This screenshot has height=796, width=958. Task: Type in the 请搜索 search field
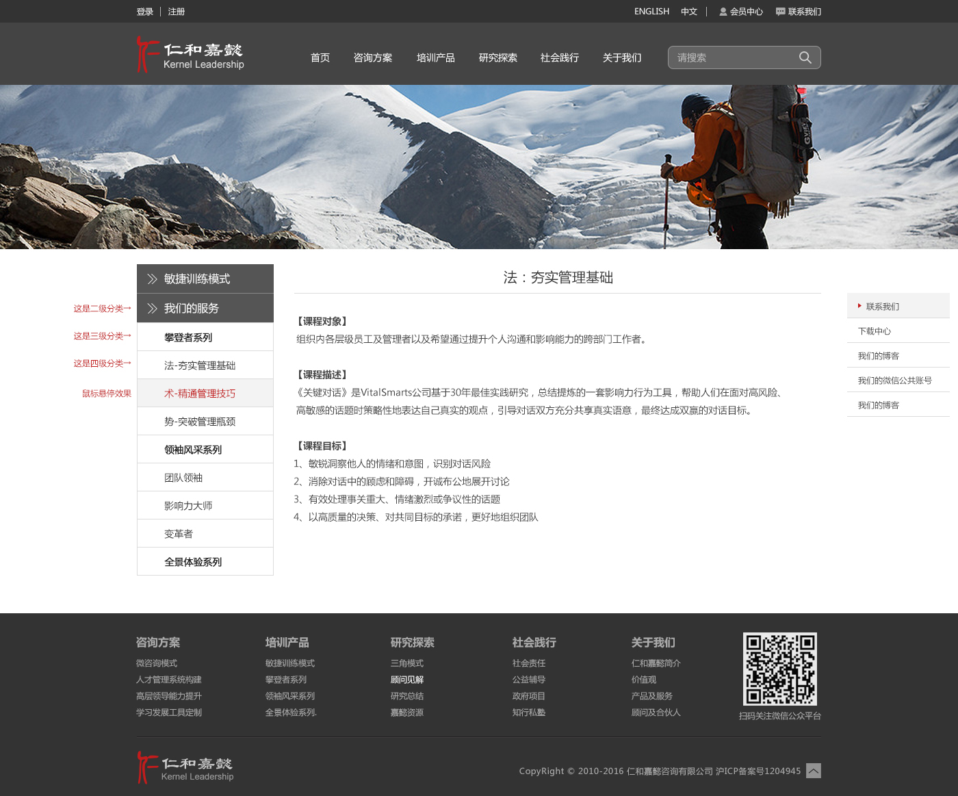pos(732,57)
